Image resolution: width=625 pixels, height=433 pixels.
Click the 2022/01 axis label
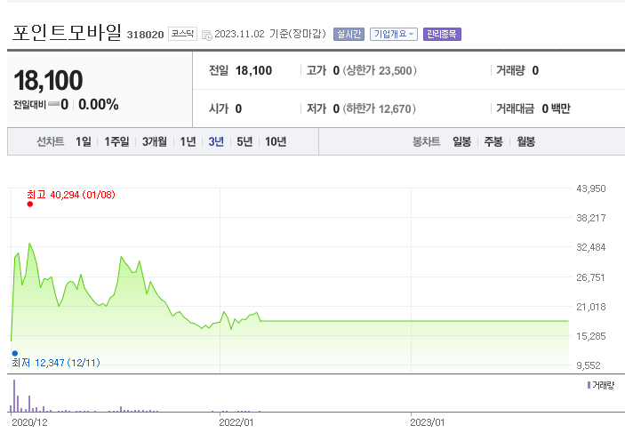[x=236, y=422]
